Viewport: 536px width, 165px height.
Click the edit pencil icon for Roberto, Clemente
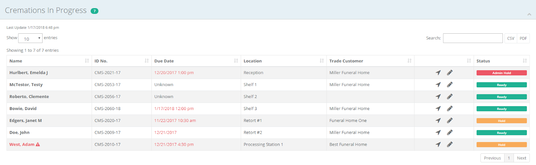[x=450, y=97]
